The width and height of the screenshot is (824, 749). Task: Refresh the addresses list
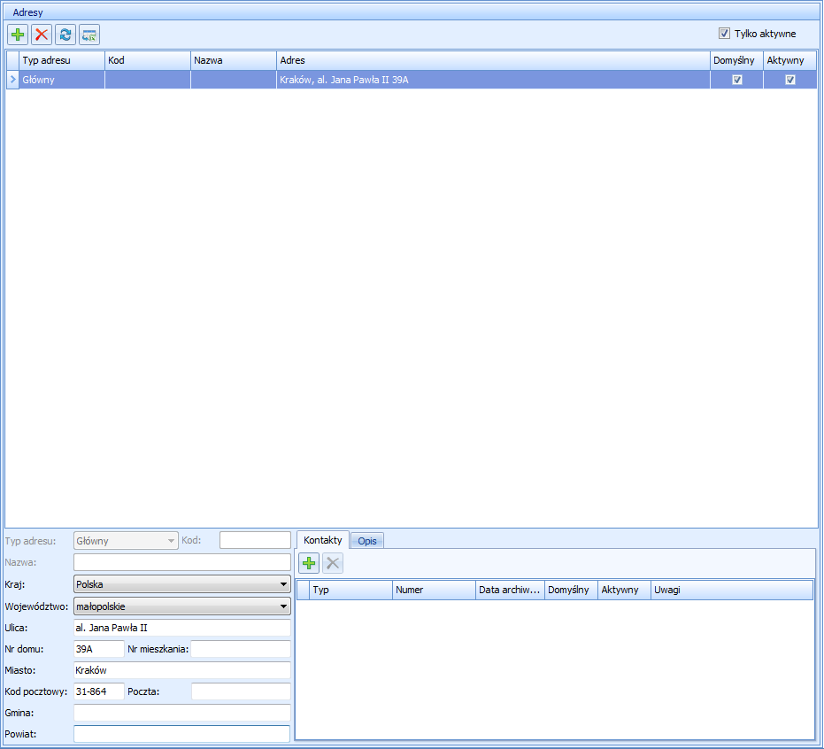tap(65, 35)
